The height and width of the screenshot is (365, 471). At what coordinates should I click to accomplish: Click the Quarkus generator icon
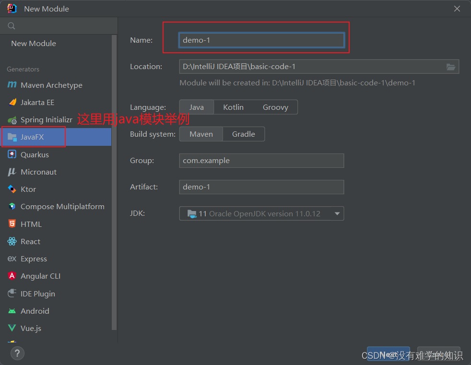12,154
